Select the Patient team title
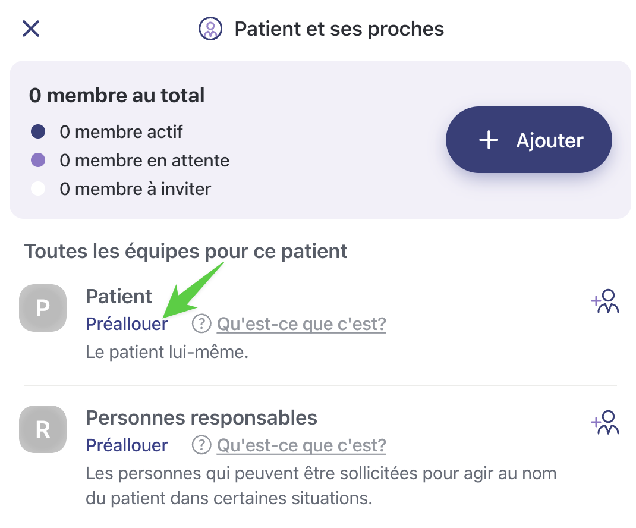This screenshot has width=636, height=528. click(x=119, y=296)
